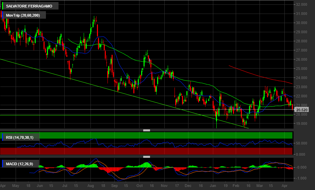Click the 50.000 label on the RSI axis

pos(302,144)
